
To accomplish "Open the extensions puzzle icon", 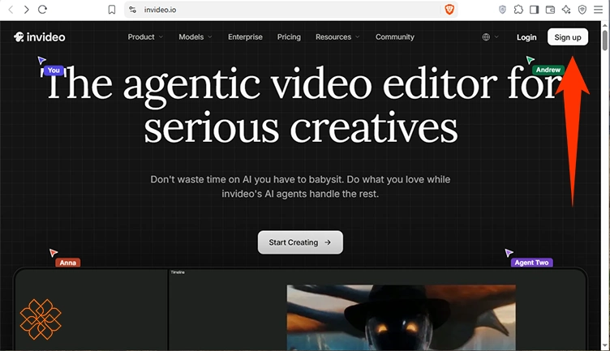I will coord(518,10).
